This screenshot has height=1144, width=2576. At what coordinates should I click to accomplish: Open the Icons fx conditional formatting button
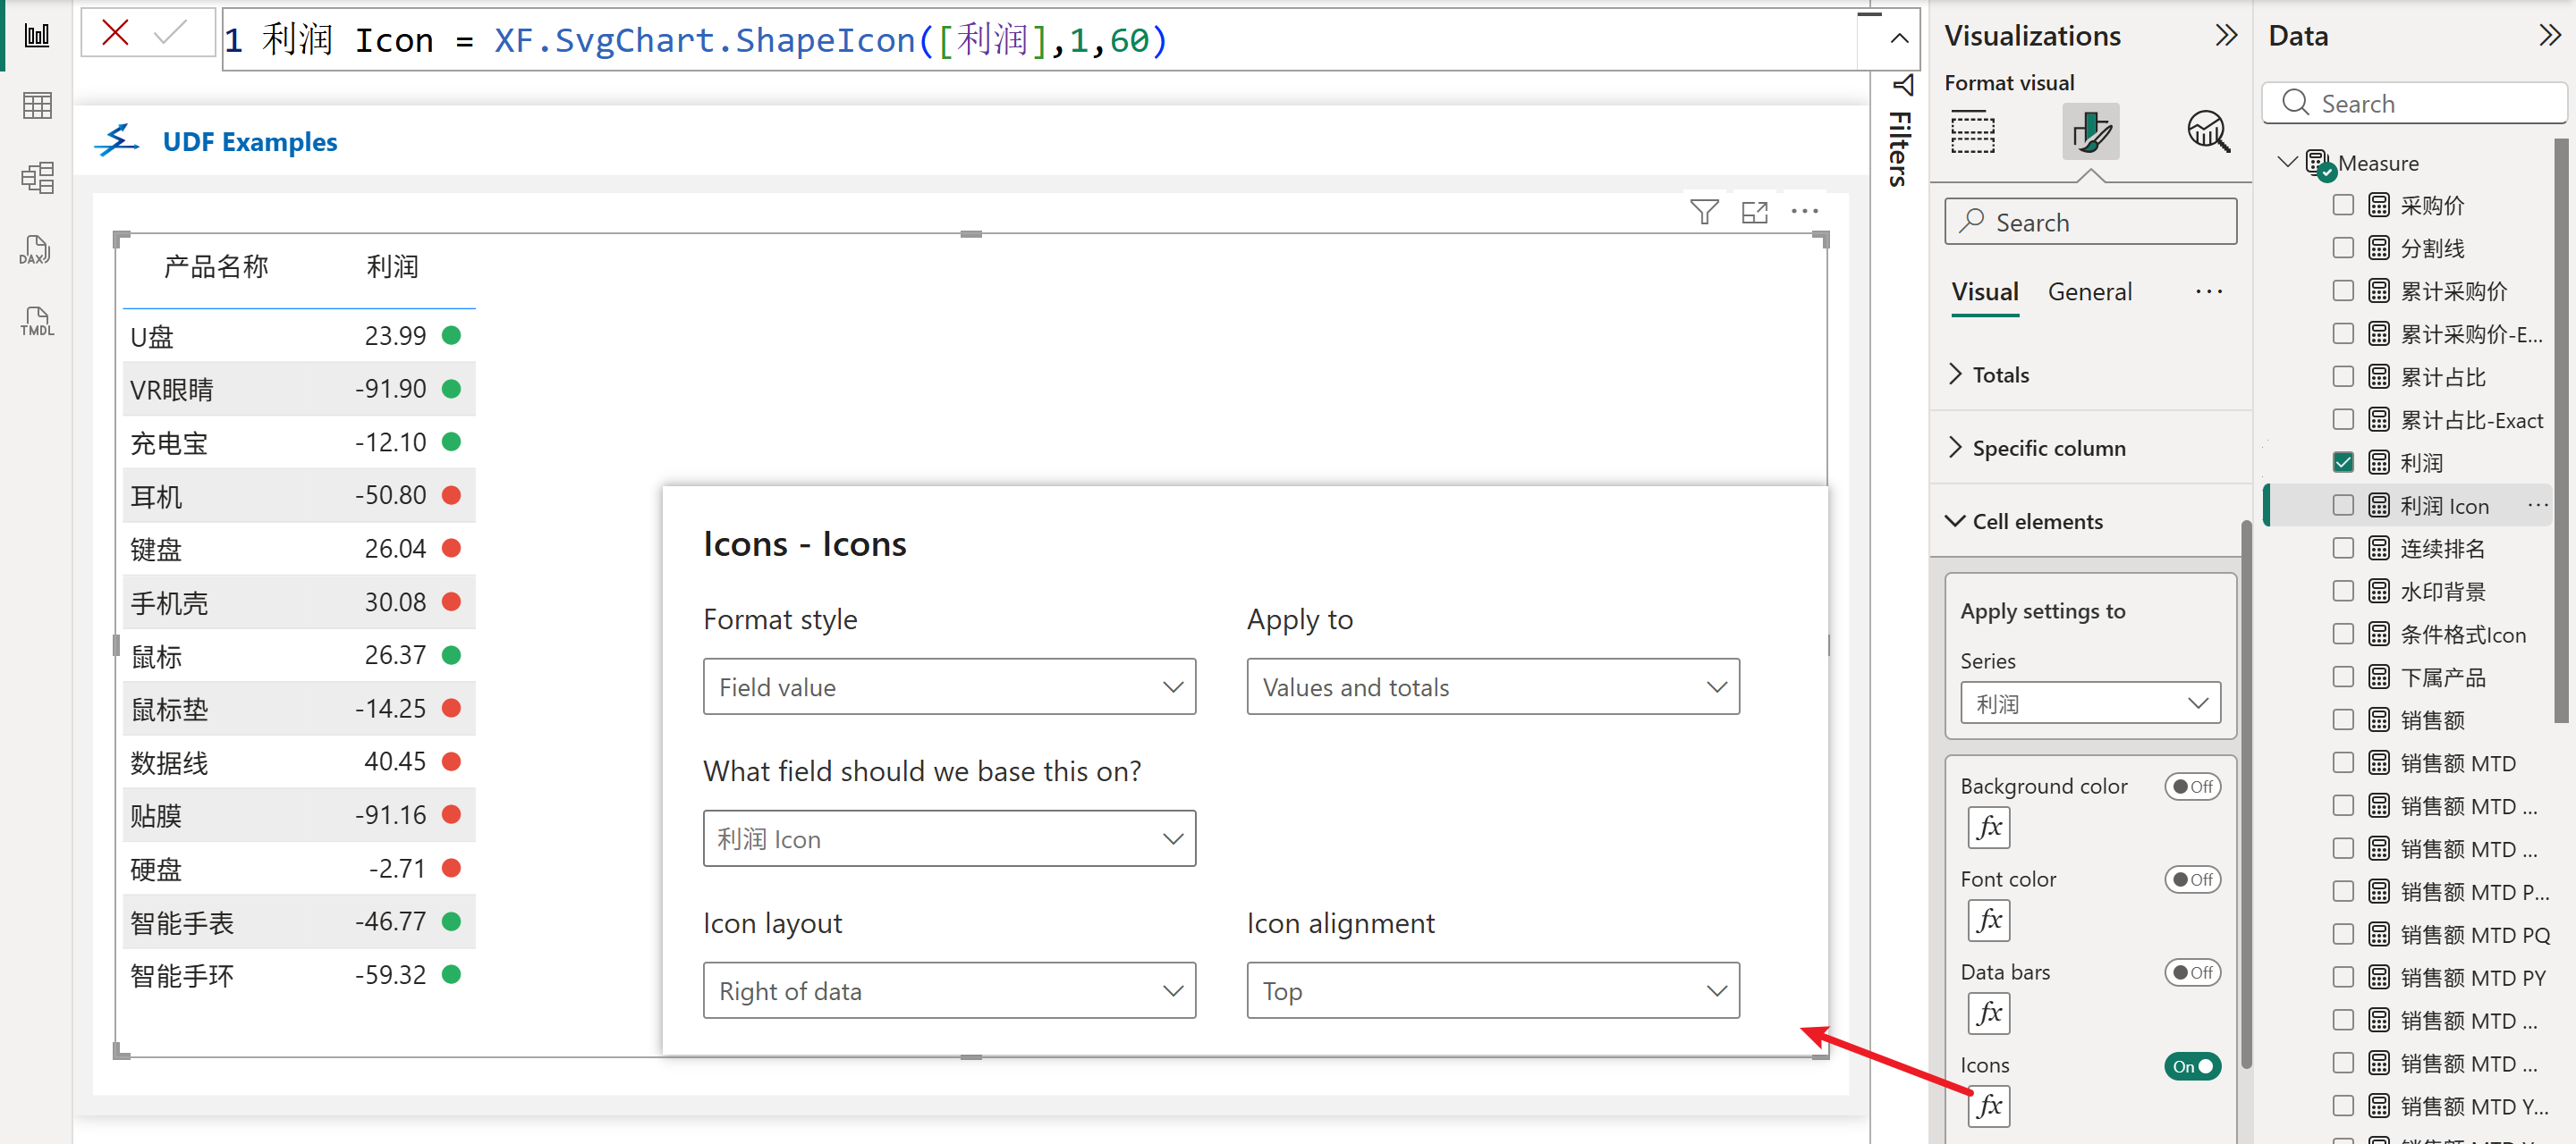pyautogui.click(x=1989, y=1105)
